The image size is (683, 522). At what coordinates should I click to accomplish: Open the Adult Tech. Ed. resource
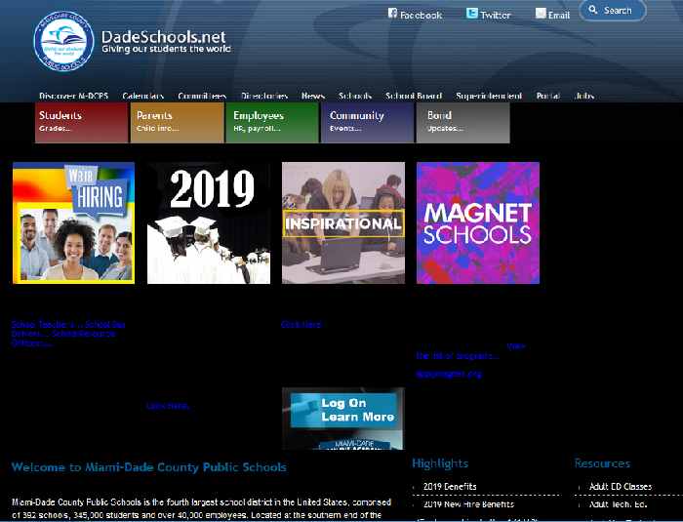pos(618,504)
